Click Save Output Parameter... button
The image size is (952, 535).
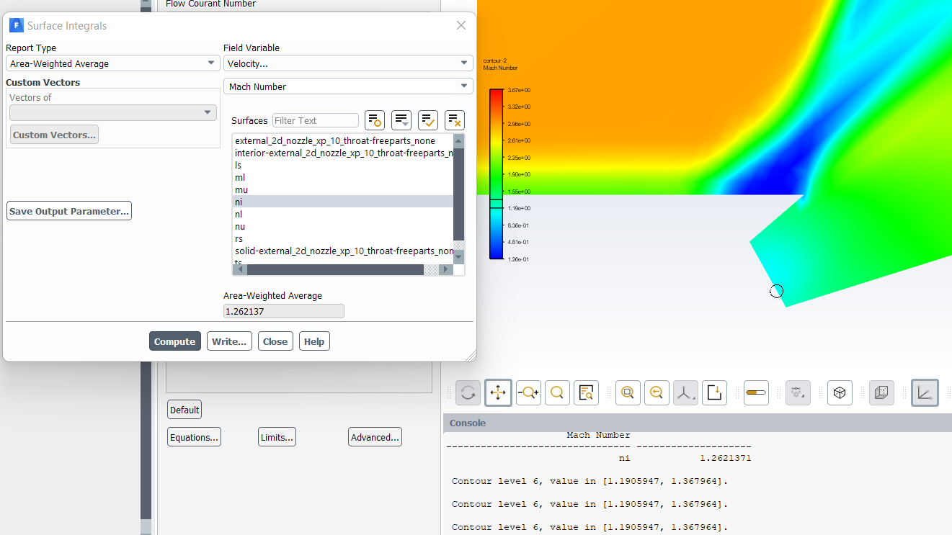[69, 211]
